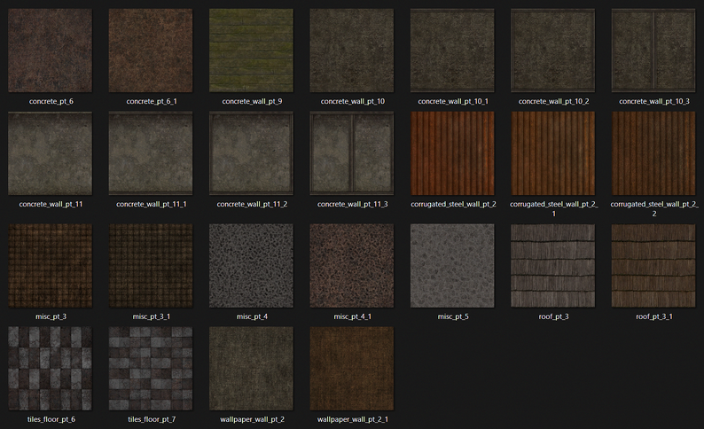Click the label concrete_wall_pt_11_3
The width and height of the screenshot is (704, 429).
353,204
